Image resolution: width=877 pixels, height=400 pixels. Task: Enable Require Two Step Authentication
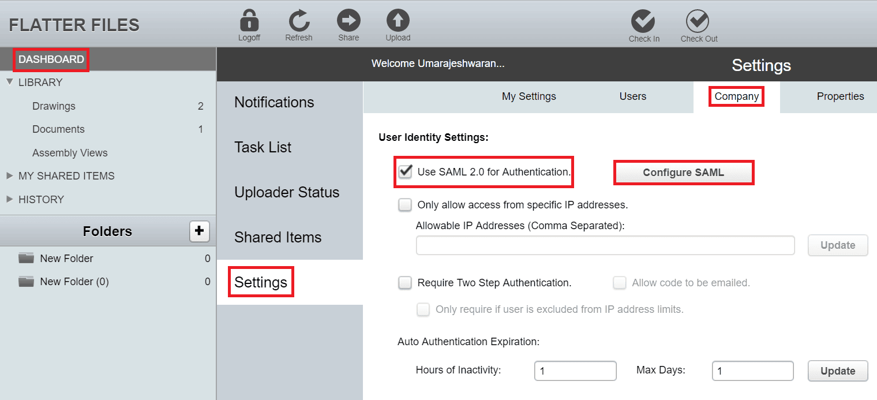click(x=405, y=283)
